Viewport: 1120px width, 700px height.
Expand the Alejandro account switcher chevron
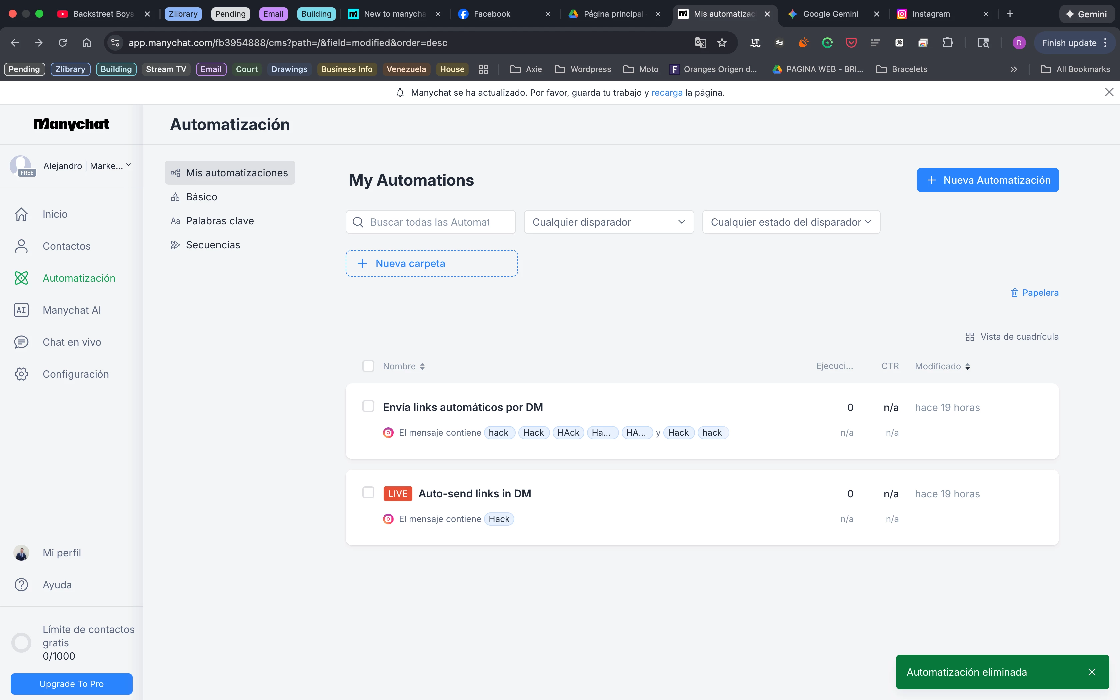coord(128,165)
